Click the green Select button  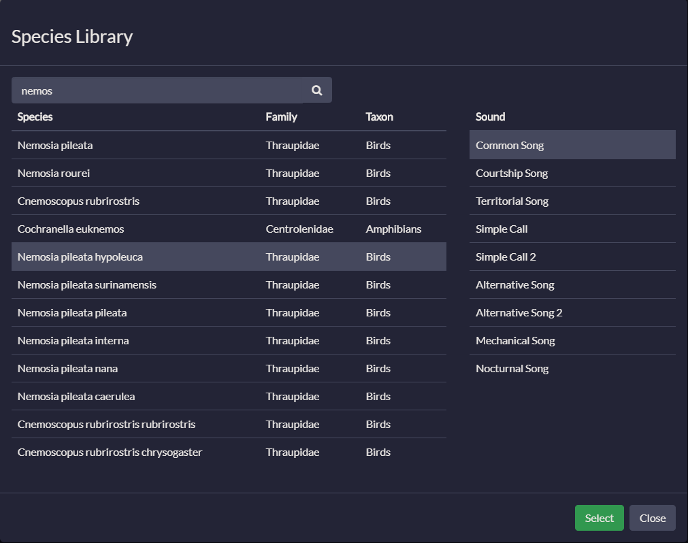[599, 518]
